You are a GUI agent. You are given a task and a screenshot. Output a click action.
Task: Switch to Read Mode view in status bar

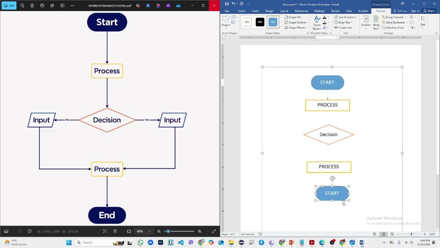[374, 234]
